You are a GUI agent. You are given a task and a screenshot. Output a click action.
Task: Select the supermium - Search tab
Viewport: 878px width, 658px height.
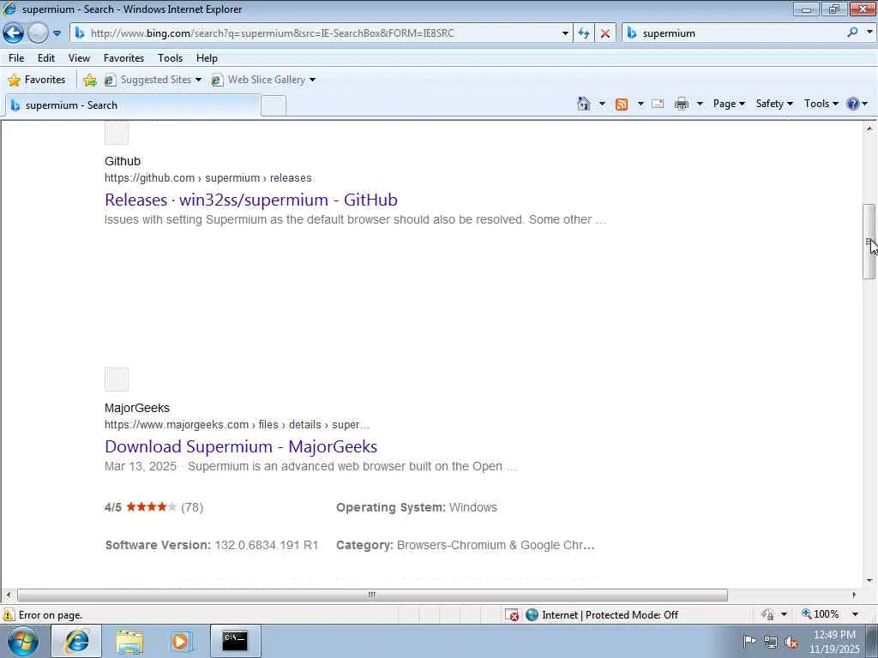pyautogui.click(x=133, y=105)
